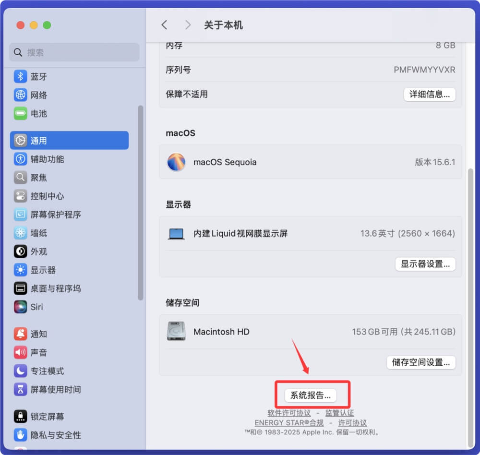Click the Control Center (控制中心) icon
The image size is (480, 455).
[20, 196]
